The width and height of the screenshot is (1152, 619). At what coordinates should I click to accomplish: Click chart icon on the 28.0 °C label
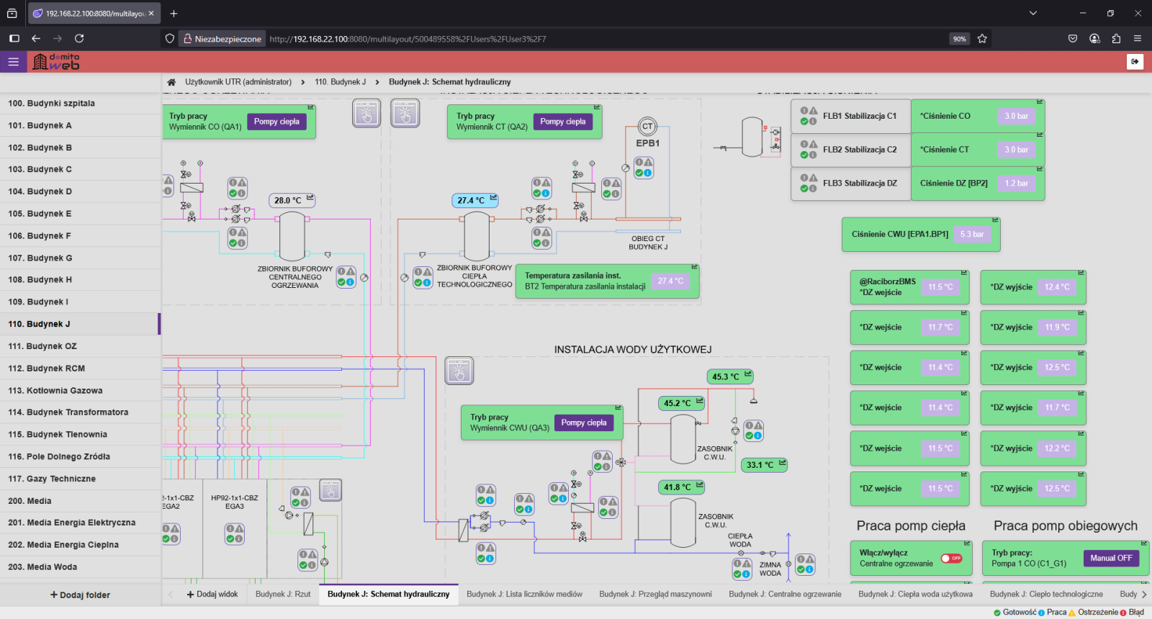click(310, 198)
